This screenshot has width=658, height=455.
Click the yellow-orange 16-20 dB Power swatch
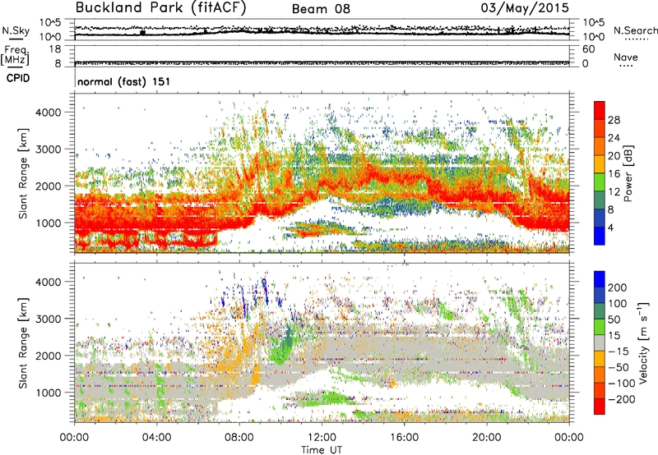pyautogui.click(x=600, y=164)
